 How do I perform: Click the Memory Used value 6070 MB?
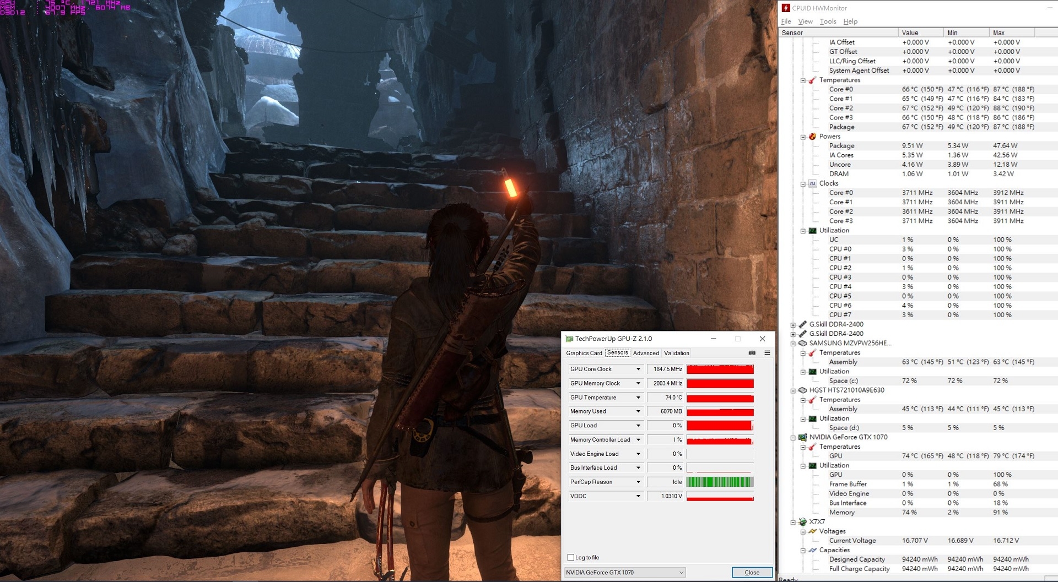coord(665,411)
